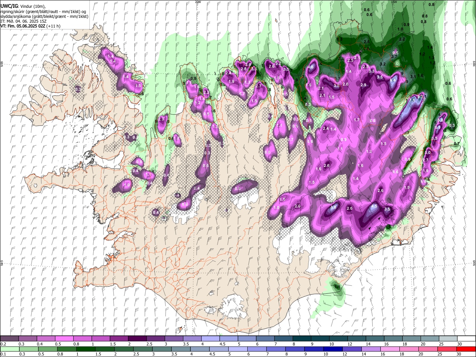Screen dimensions: 476x357
Task: Click the '0.4' label in the legend
Action: tap(40, 344)
